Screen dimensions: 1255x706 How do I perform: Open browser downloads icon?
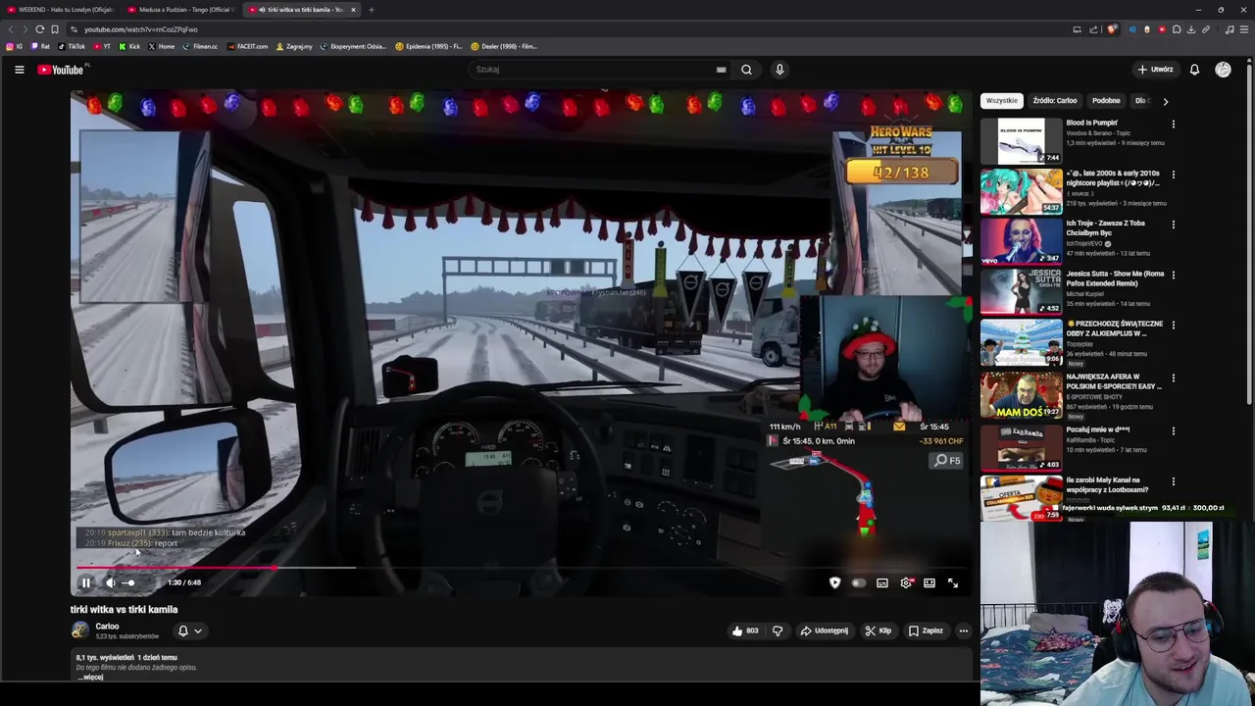(x=1191, y=29)
